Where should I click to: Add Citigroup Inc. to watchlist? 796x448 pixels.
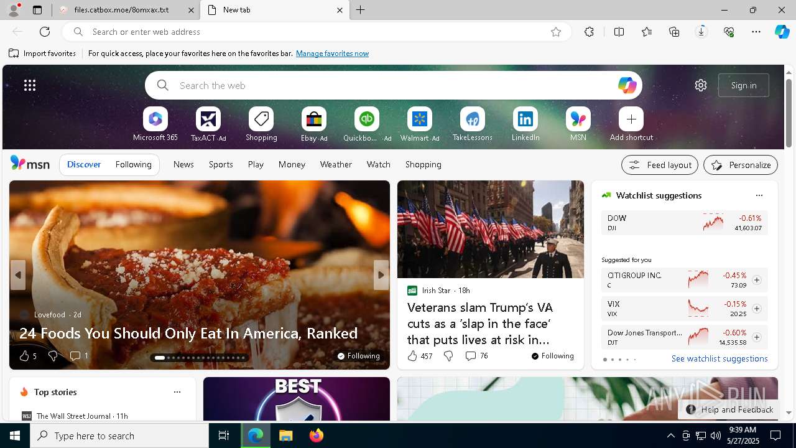[757, 280]
